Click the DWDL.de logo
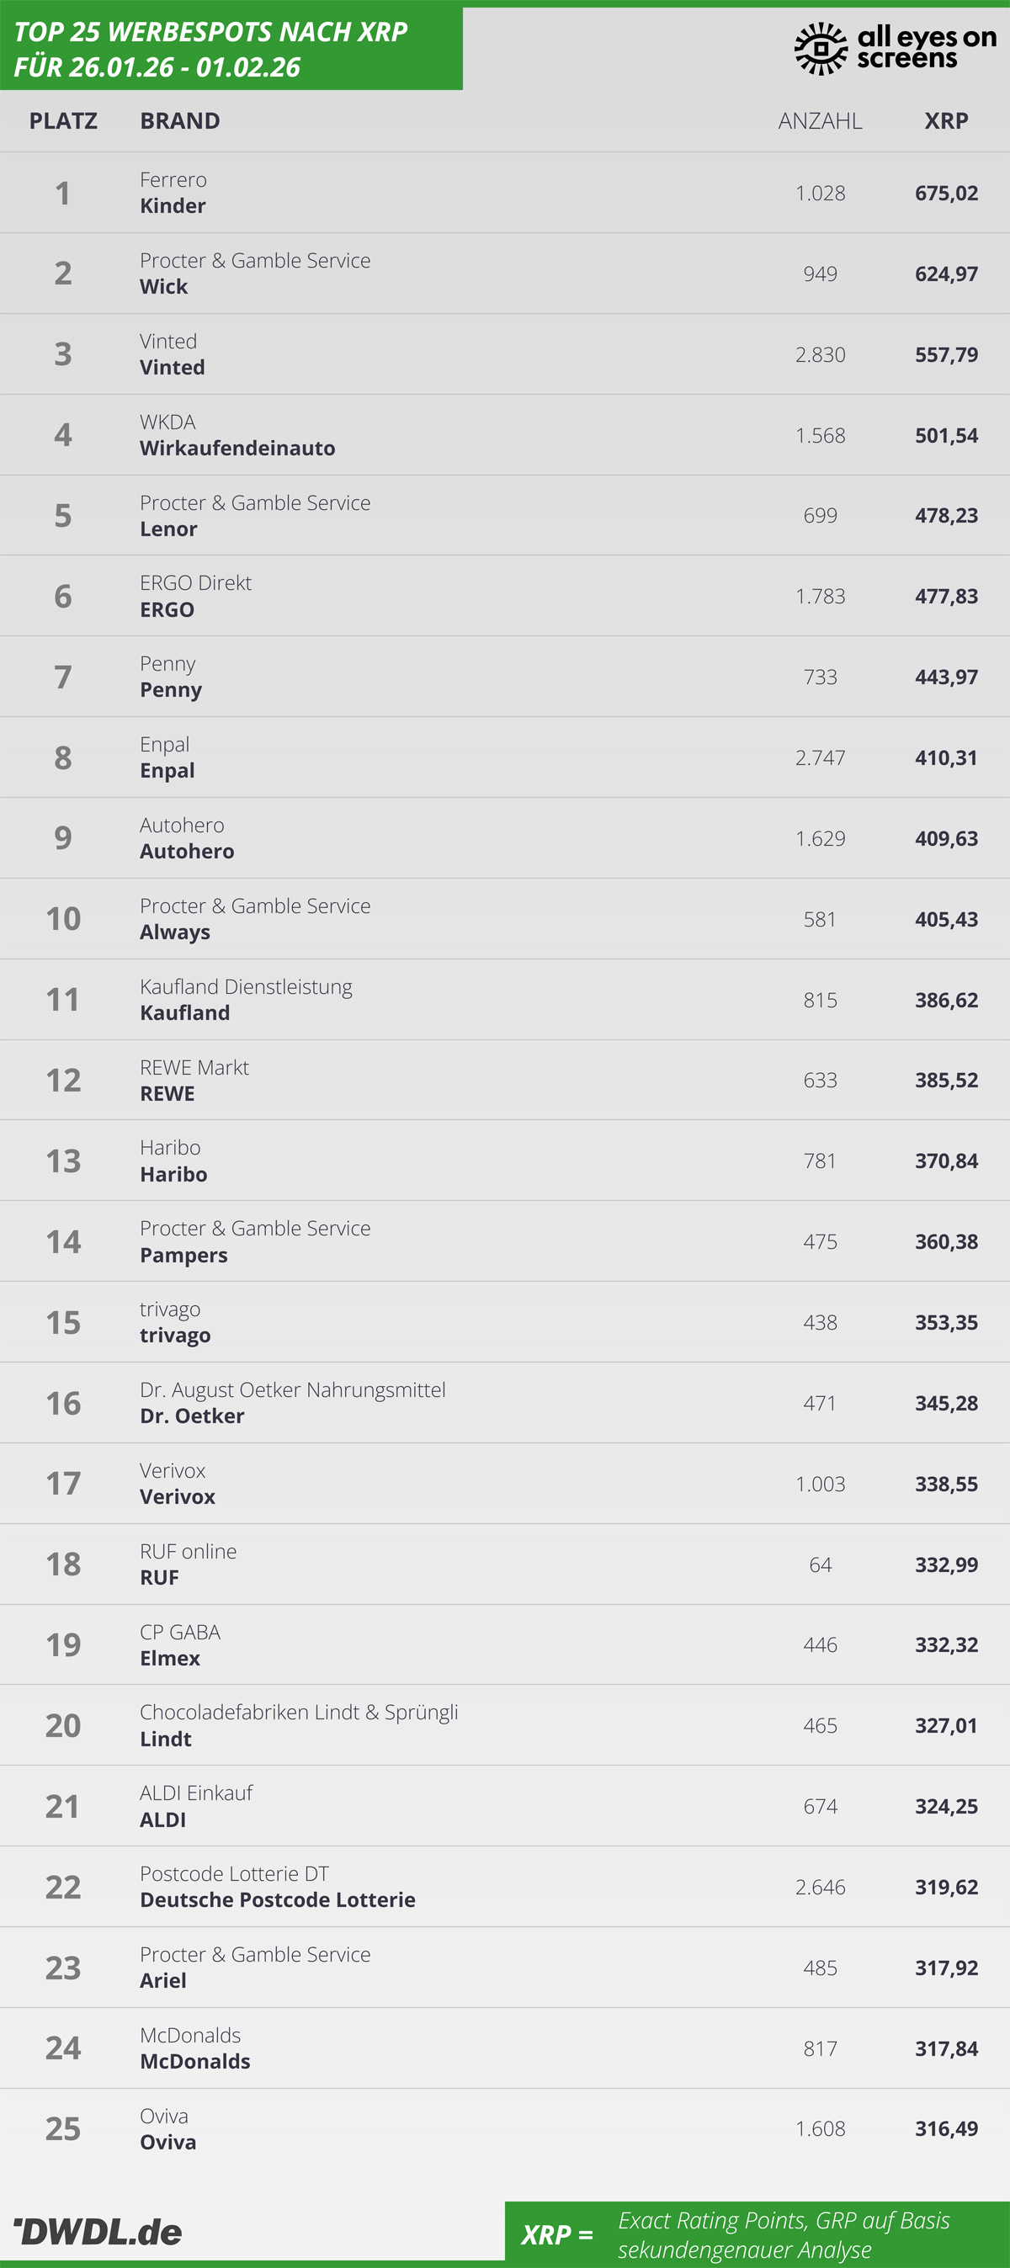Image resolution: width=1010 pixels, height=2268 pixels. 98,2231
